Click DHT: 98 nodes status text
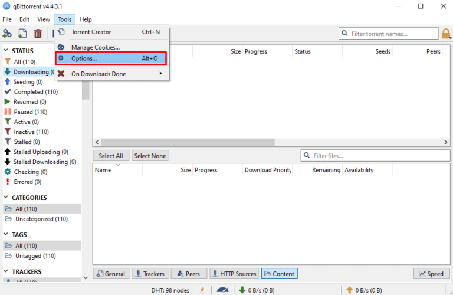 (x=170, y=290)
